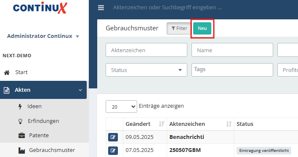Click the document icon beside Akten
The image size is (298, 157).
point(6,90)
